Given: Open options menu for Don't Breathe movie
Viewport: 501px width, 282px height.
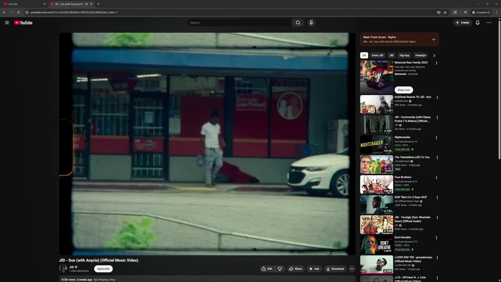Looking at the screenshot, I should [x=437, y=238].
